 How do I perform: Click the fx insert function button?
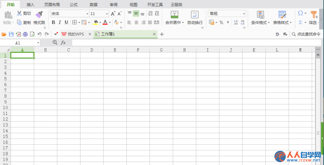tap(63, 43)
